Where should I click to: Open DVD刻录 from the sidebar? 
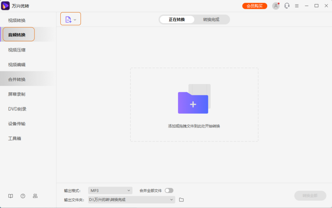pyautogui.click(x=17, y=109)
